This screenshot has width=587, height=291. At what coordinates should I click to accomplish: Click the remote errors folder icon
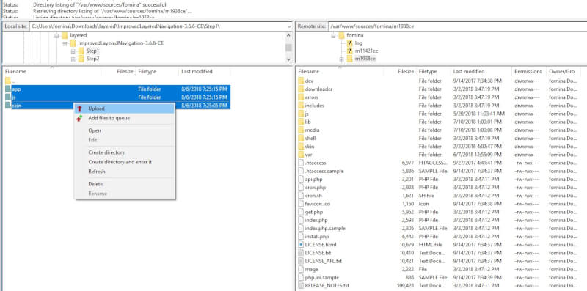pyautogui.click(x=301, y=97)
